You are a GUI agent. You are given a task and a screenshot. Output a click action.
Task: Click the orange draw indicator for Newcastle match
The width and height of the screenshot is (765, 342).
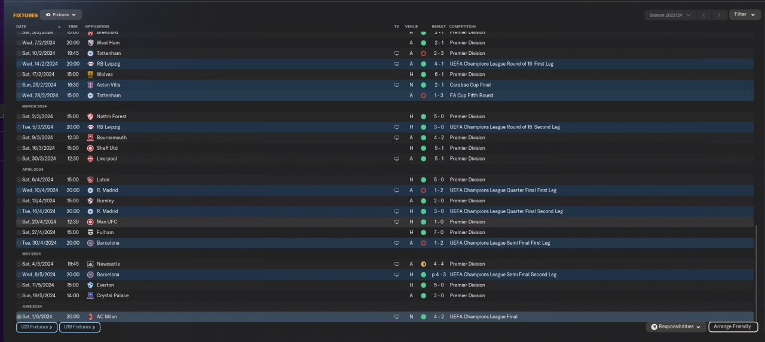pyautogui.click(x=423, y=264)
